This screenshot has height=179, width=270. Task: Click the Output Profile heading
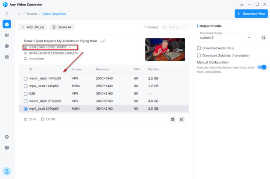pos(210,26)
